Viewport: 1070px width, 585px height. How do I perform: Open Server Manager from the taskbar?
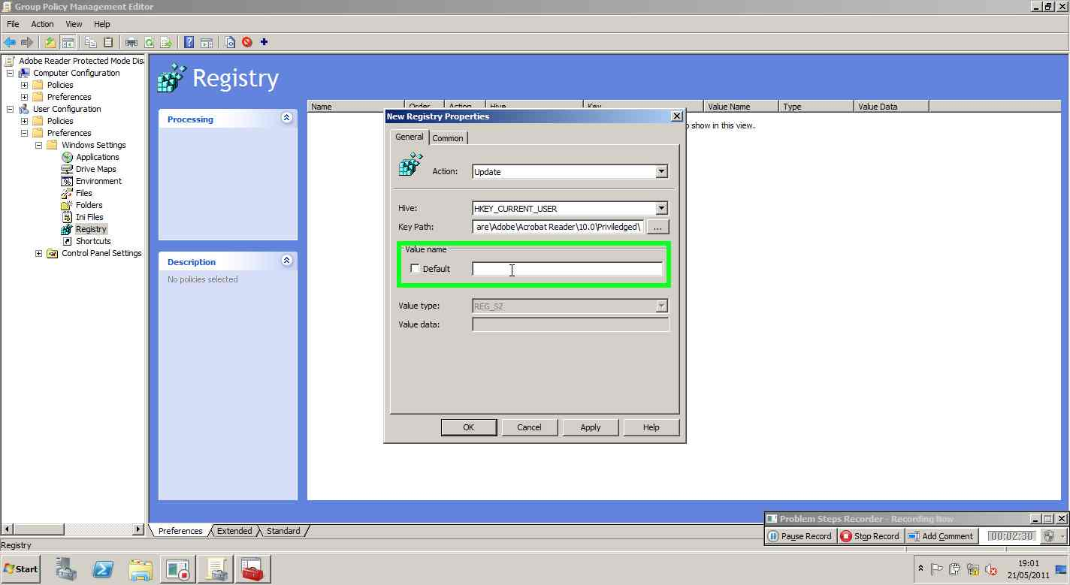click(x=66, y=569)
